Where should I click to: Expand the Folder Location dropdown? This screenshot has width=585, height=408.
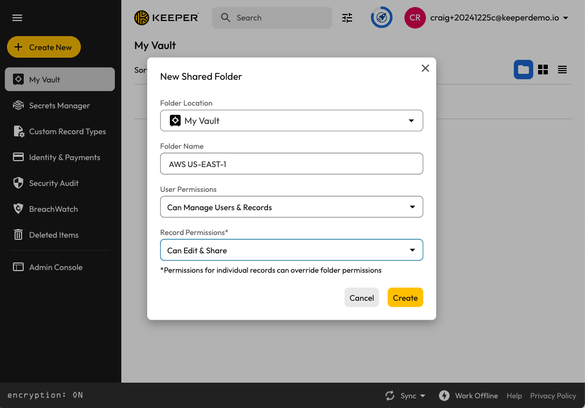[291, 121]
